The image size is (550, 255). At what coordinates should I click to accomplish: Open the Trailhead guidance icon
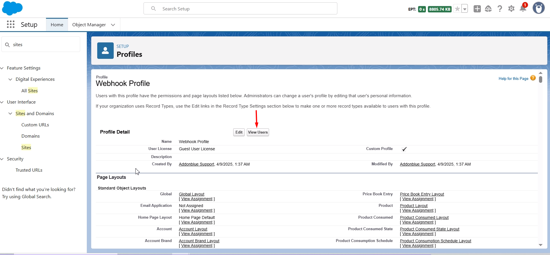point(488,9)
